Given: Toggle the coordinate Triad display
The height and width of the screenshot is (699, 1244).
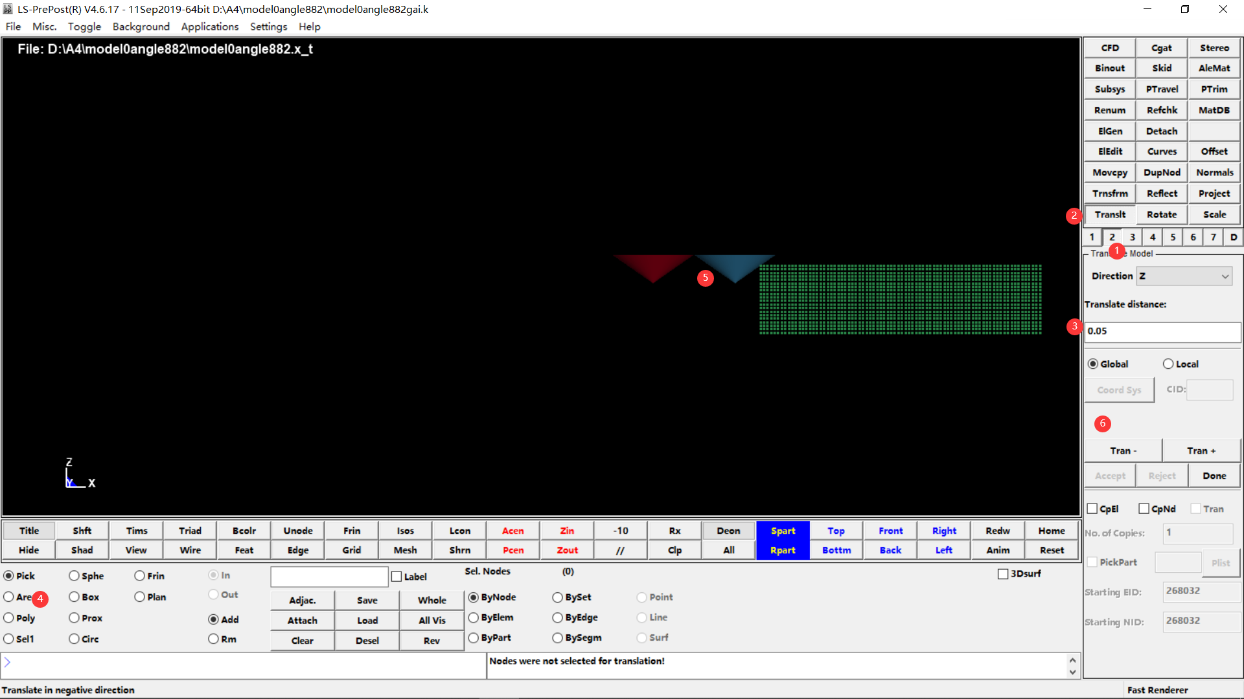Looking at the screenshot, I should pyautogui.click(x=189, y=530).
